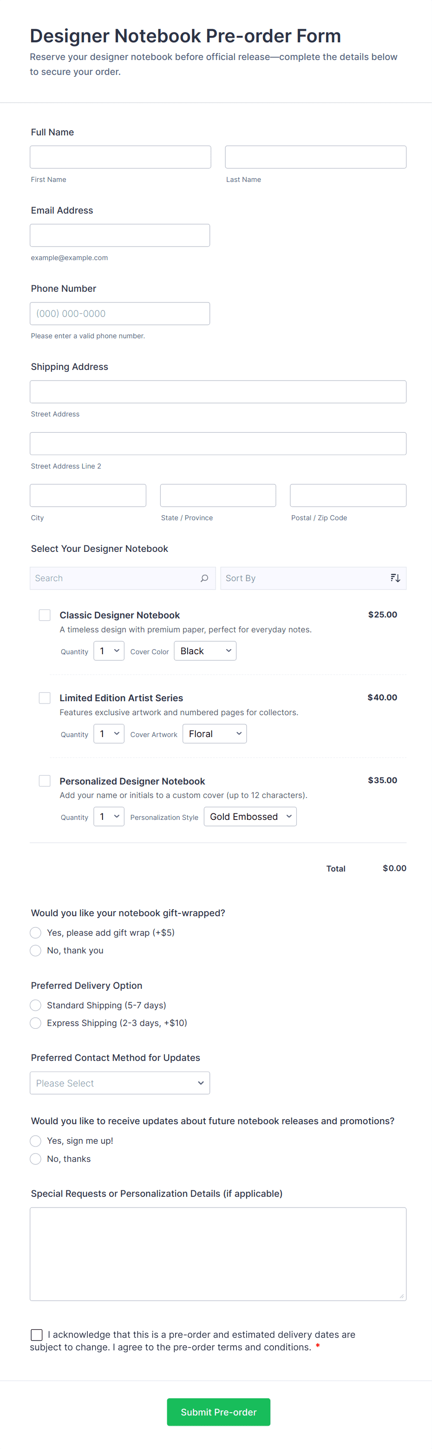Open the Cover Color dropdown
The image size is (432, 1449).
205,651
